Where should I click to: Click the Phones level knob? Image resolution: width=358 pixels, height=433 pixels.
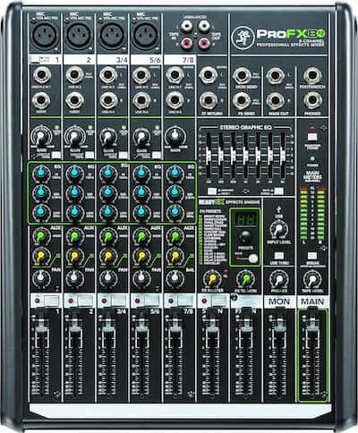279,279
